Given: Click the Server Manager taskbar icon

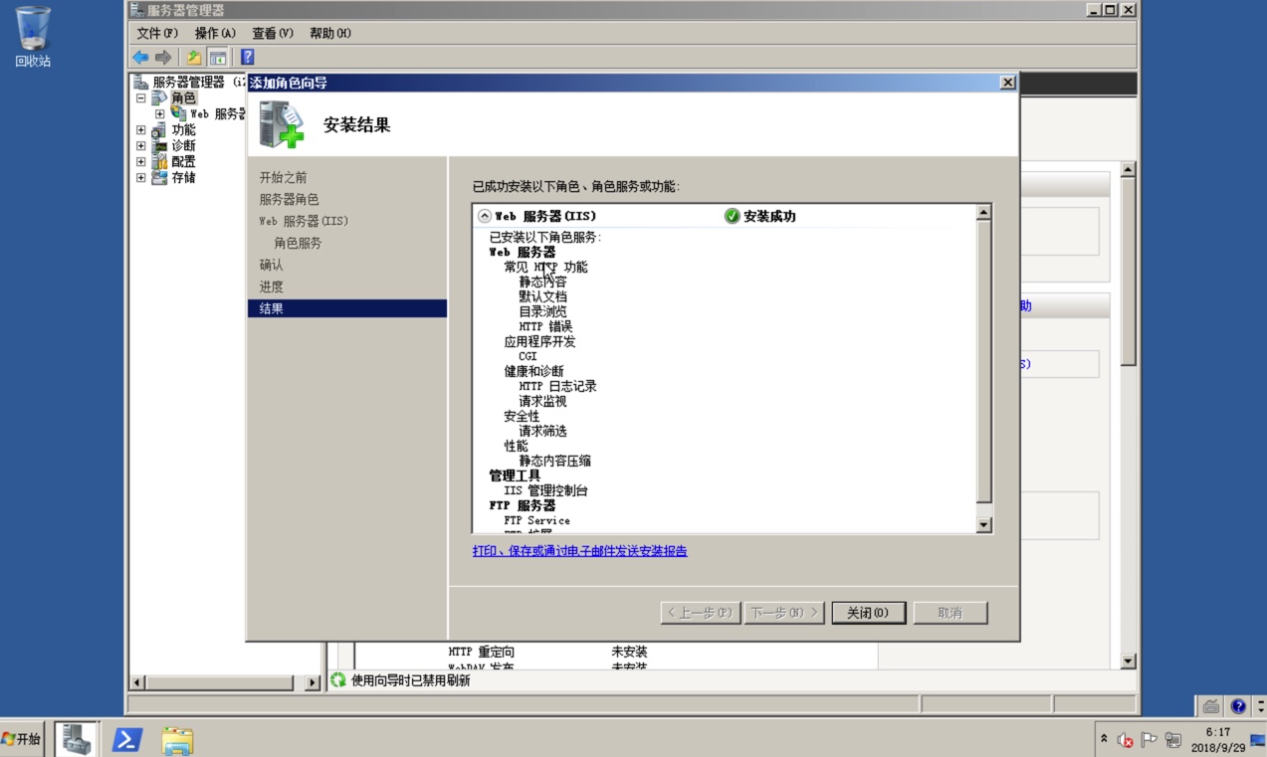Looking at the screenshot, I should coord(76,739).
